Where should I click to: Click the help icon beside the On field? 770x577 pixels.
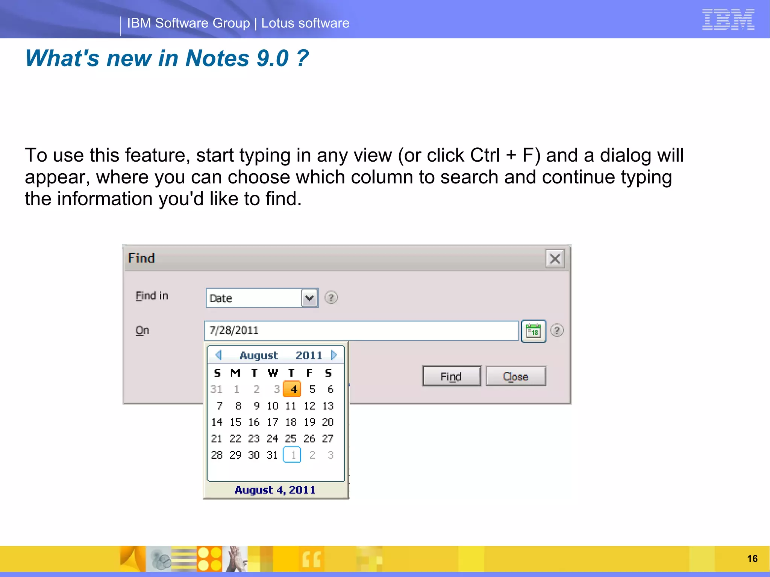(557, 330)
